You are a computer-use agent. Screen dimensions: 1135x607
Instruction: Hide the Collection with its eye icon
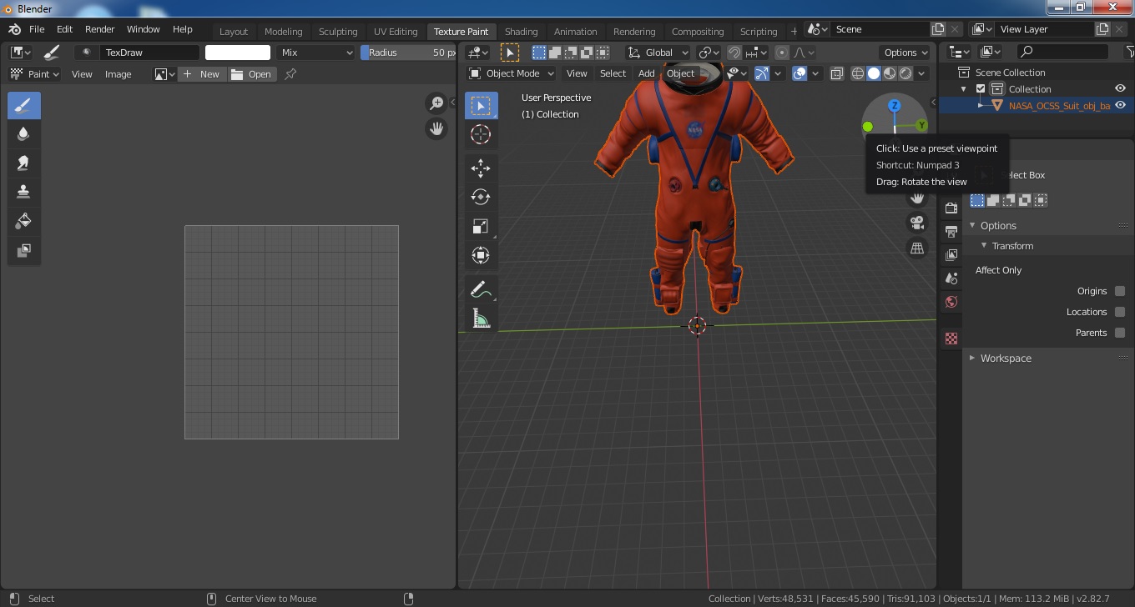tap(1121, 89)
